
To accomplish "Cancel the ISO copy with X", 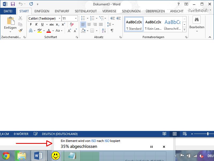I will tap(164, 147).
